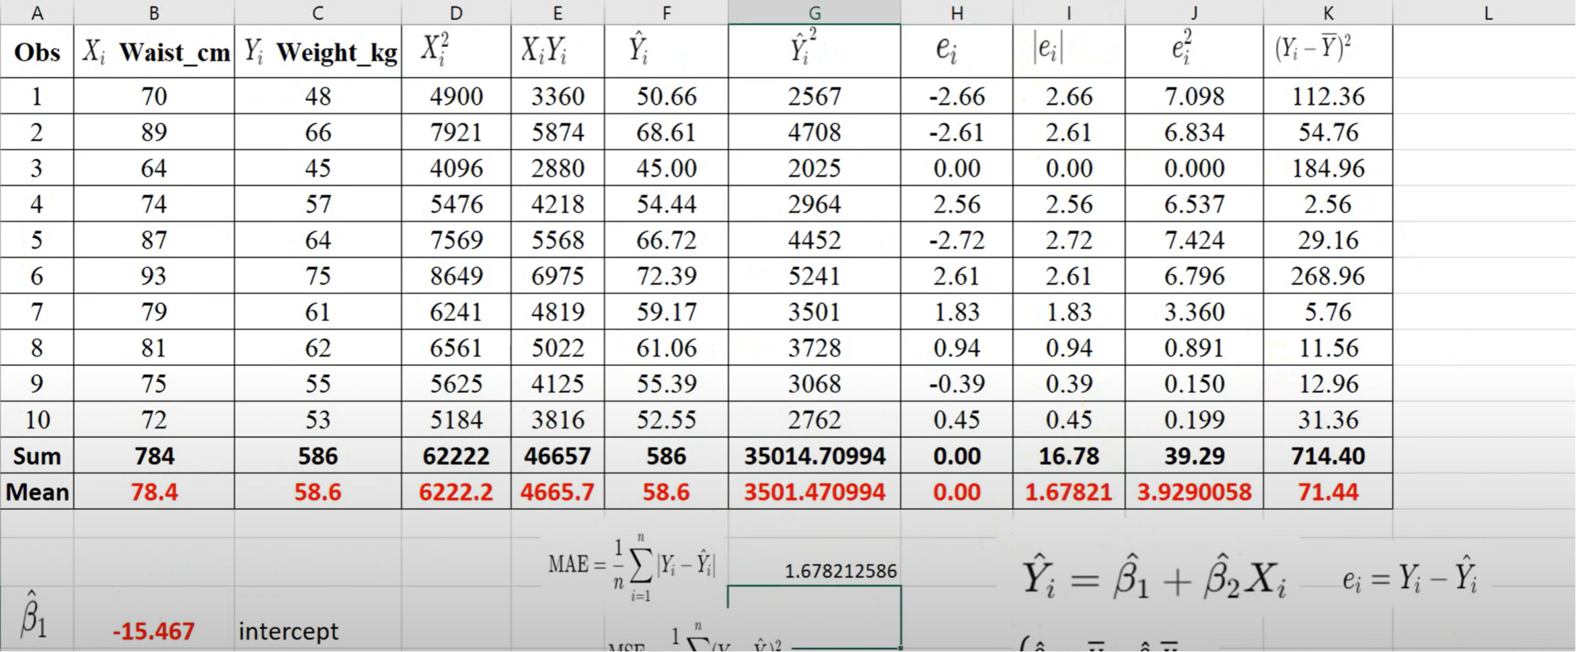The image size is (1576, 652).
Task: Select the sum cell 35014.70994
Action: 814,456
